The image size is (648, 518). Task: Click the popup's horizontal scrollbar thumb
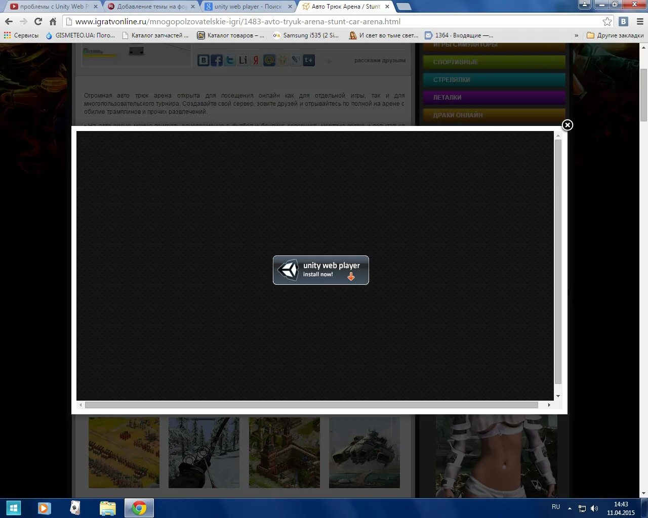click(311, 405)
